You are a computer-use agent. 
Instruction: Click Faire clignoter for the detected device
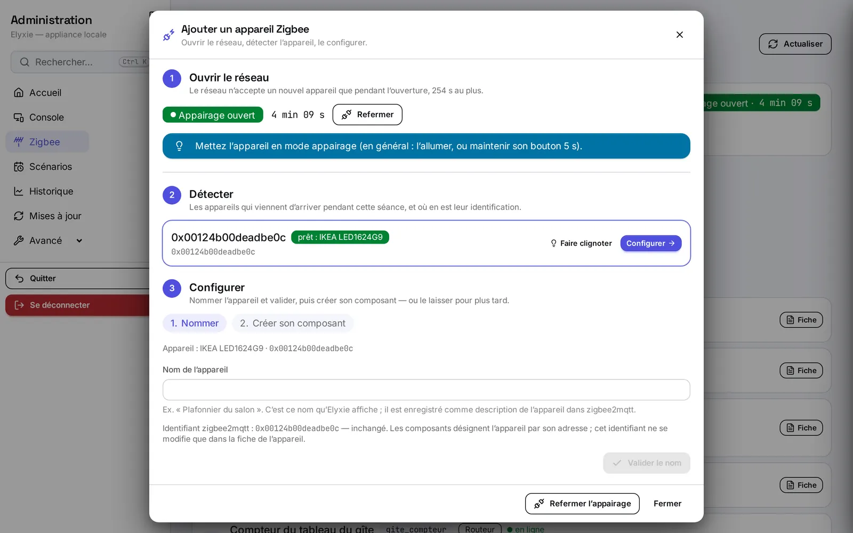click(581, 243)
